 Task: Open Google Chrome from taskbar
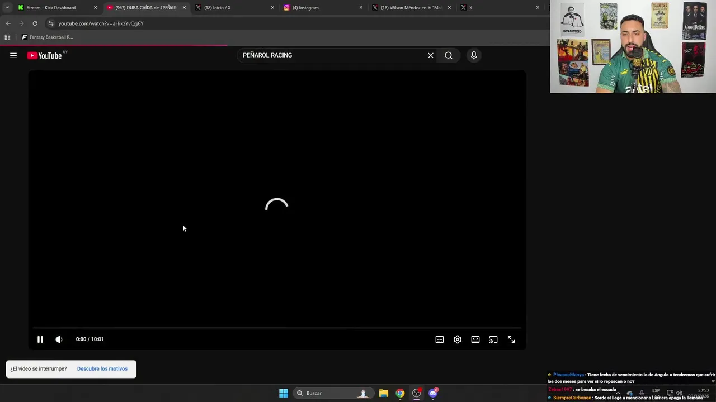400,393
